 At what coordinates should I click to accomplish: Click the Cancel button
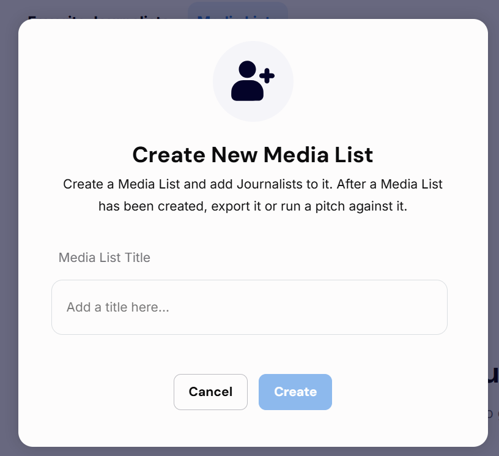click(x=211, y=392)
